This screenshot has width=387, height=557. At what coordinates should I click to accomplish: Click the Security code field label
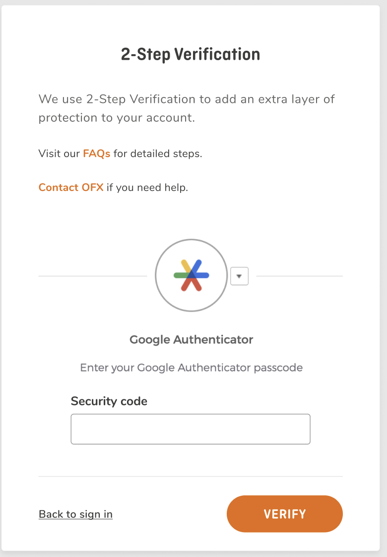[109, 401]
